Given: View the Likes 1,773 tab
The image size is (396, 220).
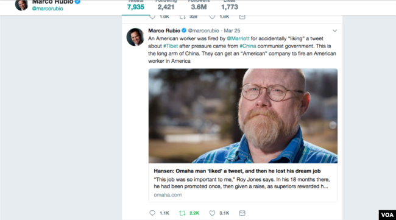Looking at the screenshot, I should 230,5.
